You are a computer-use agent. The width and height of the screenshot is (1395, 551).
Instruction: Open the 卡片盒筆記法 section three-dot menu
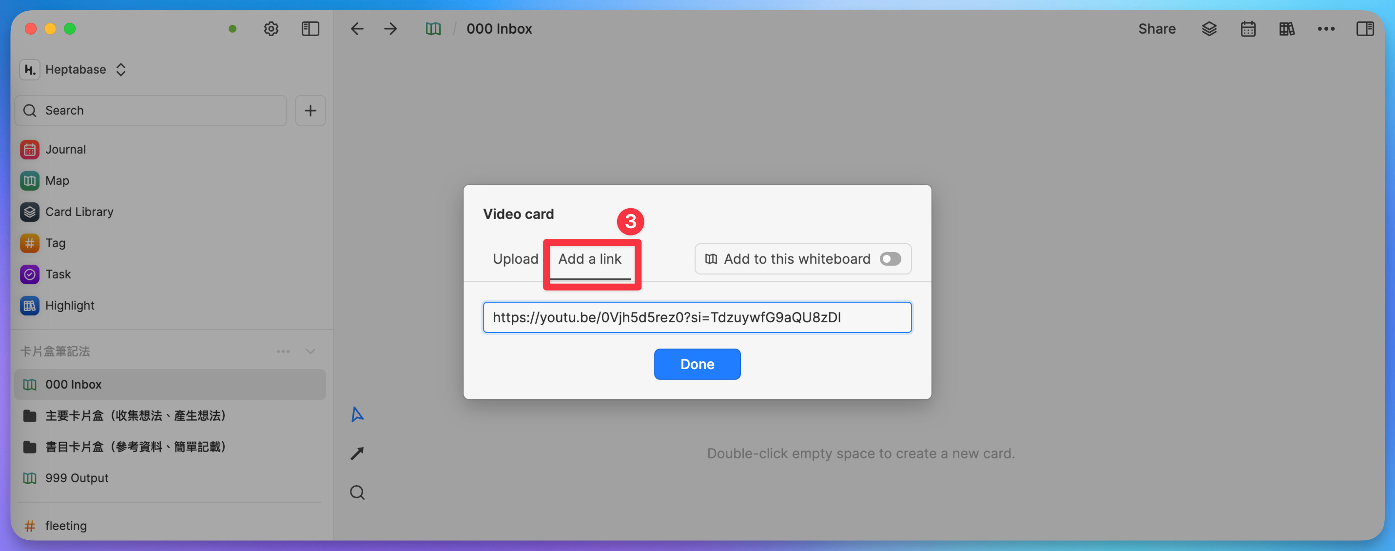coord(283,351)
